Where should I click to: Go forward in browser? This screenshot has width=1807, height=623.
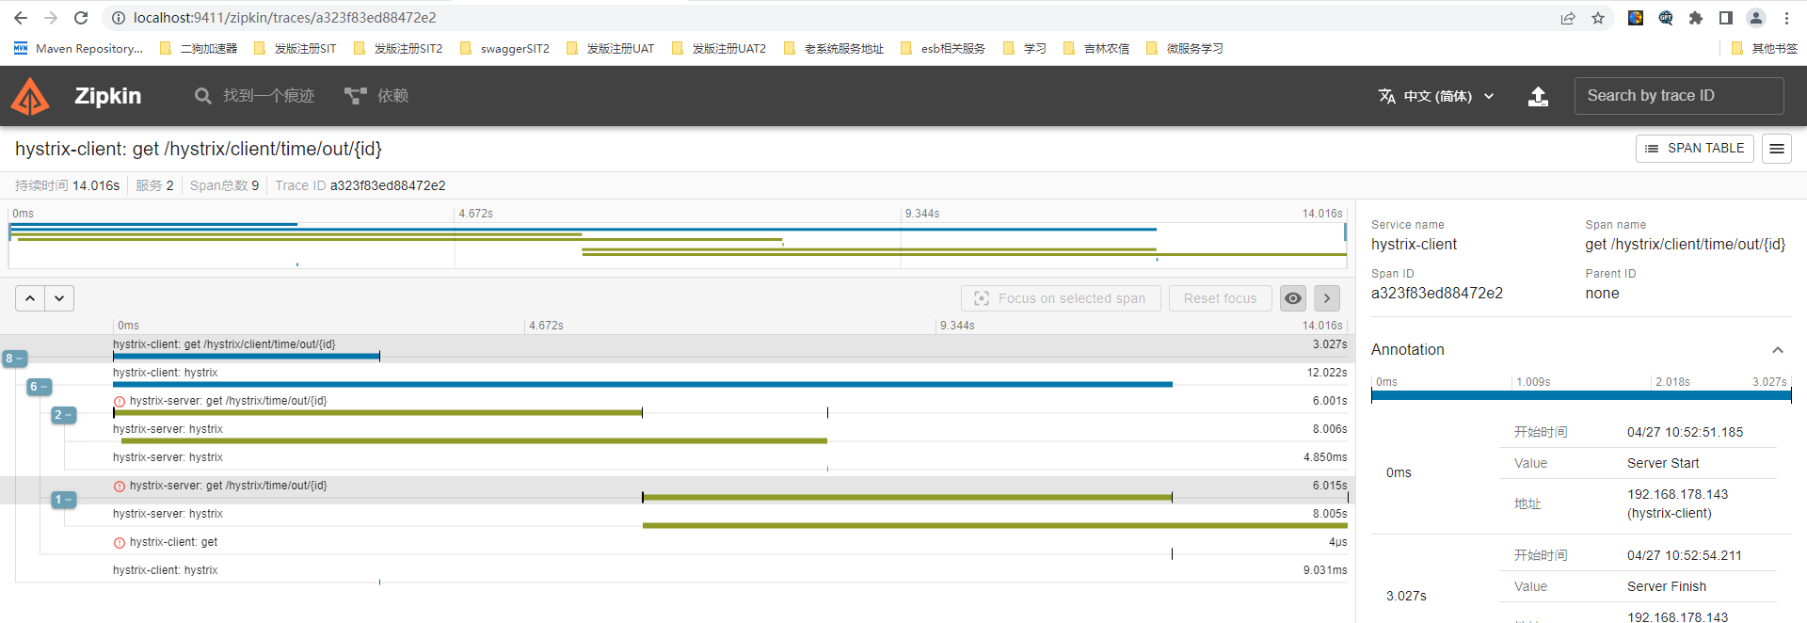(51, 18)
